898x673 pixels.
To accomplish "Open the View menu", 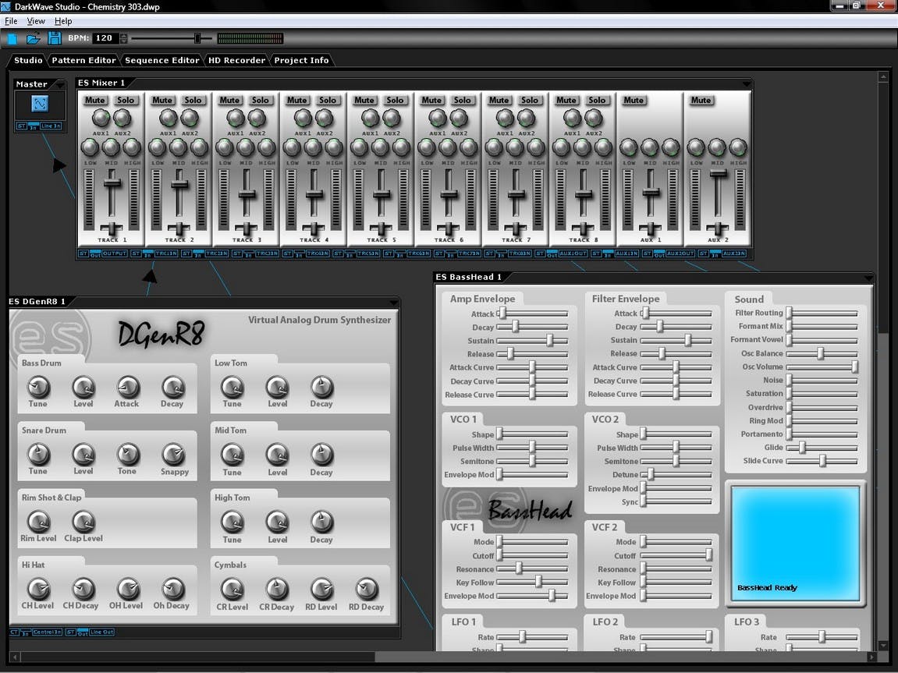I will click(x=36, y=21).
